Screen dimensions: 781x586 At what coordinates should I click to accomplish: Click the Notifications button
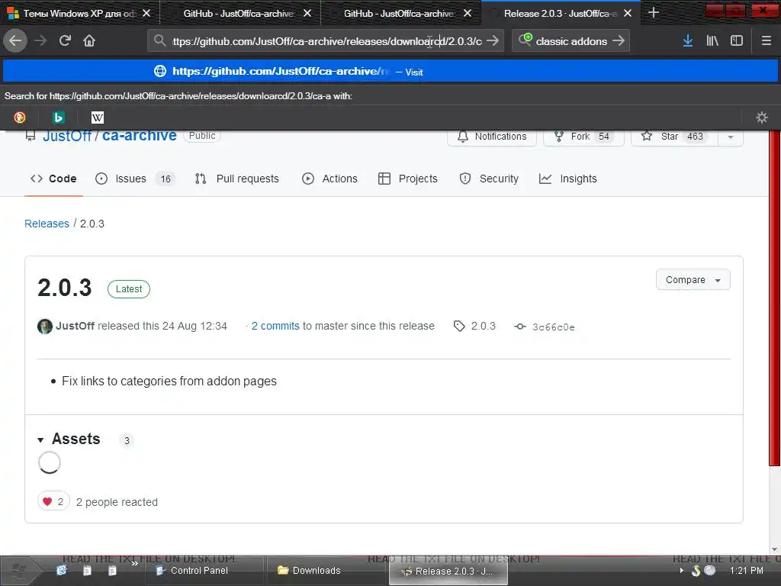[492, 136]
